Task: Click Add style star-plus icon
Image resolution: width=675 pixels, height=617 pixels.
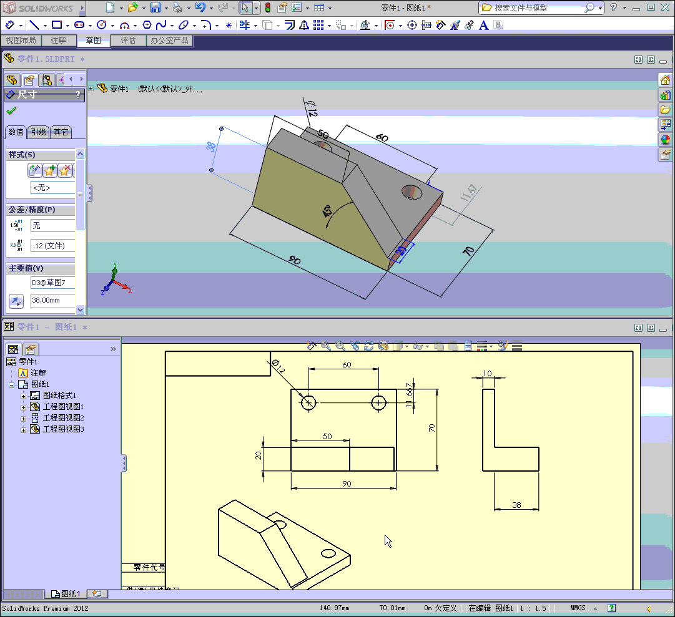Action: click(50, 171)
